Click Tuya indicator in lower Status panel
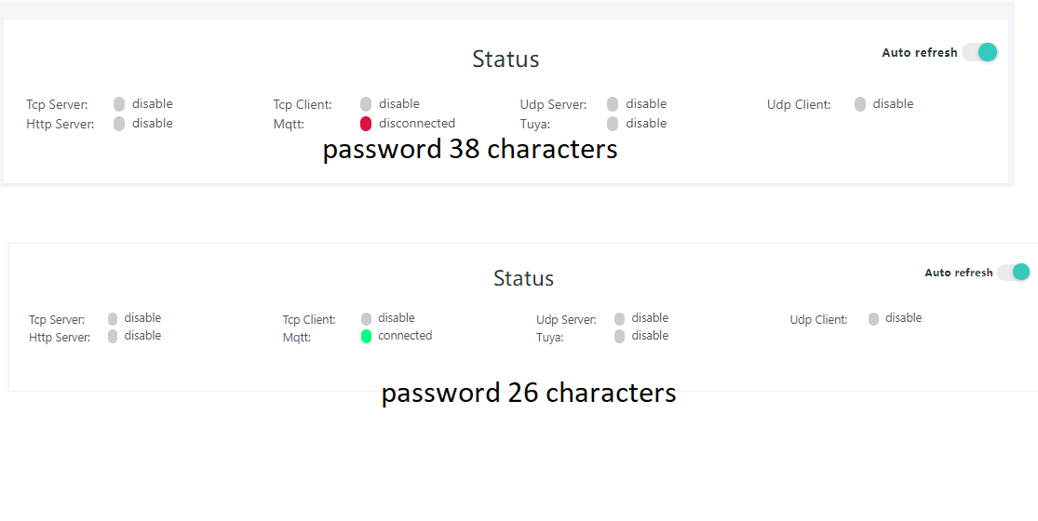1038x521 pixels. tap(620, 336)
